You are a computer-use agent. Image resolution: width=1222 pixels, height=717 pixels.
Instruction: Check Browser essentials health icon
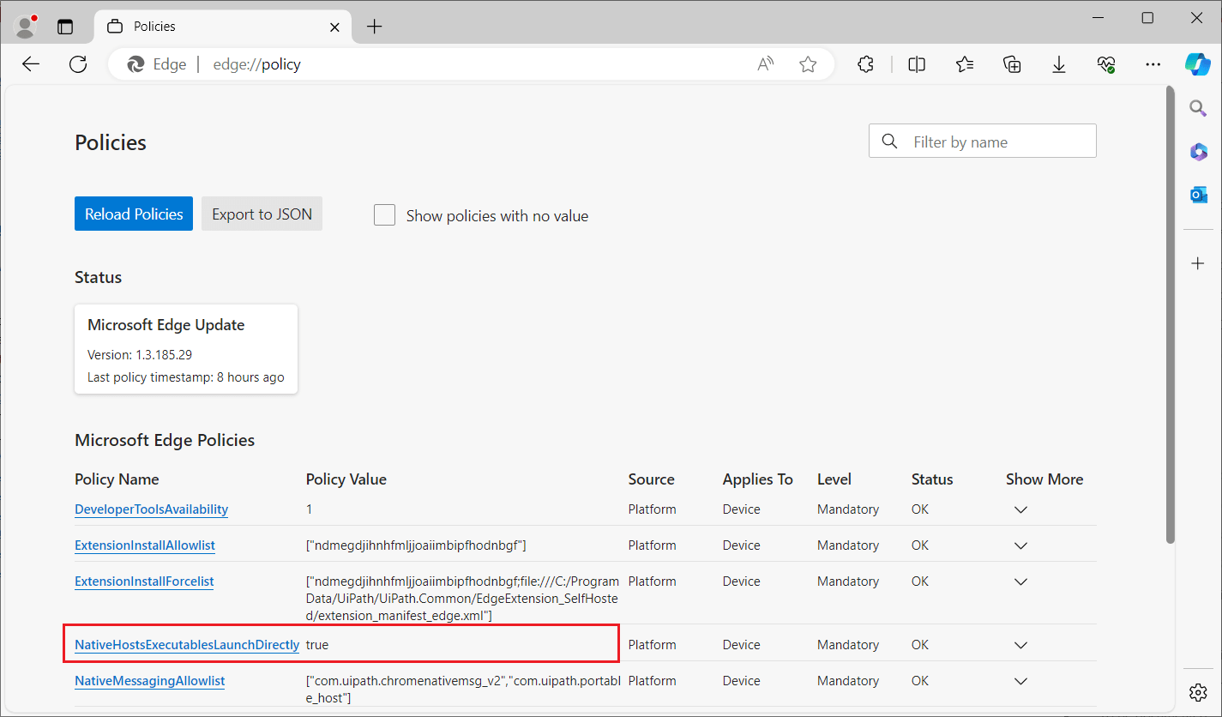tap(1106, 64)
